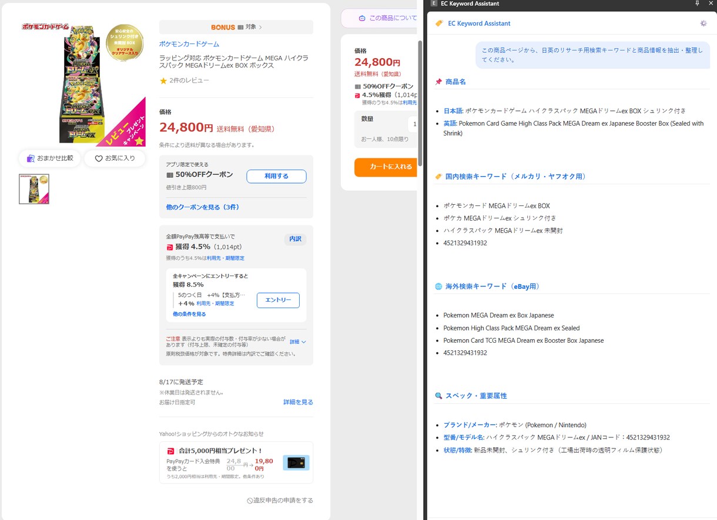Click the 50%OFFクーポン label in cart box
Viewport: 717px width, 520px height.
[388, 86]
